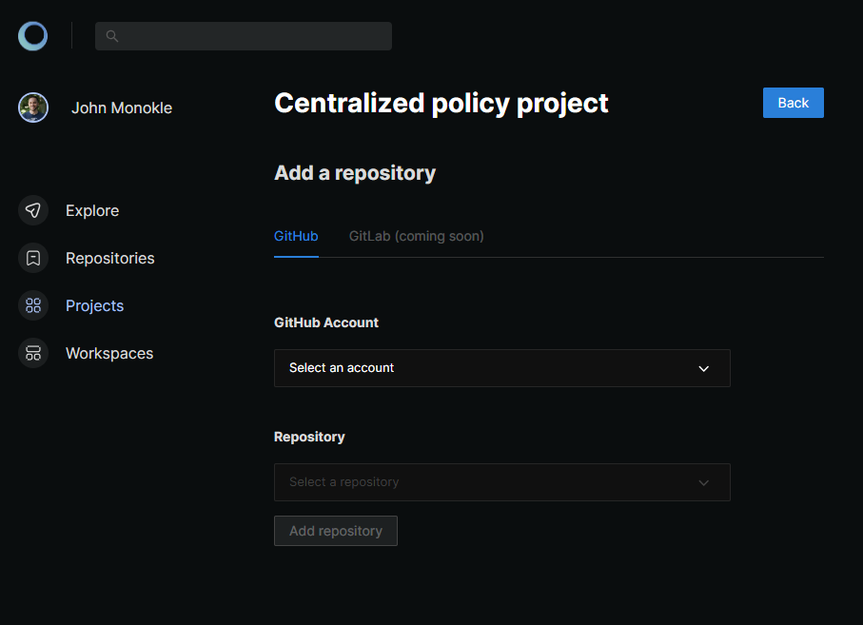
Task: Click the Monokle circular logo
Action: coord(32,36)
